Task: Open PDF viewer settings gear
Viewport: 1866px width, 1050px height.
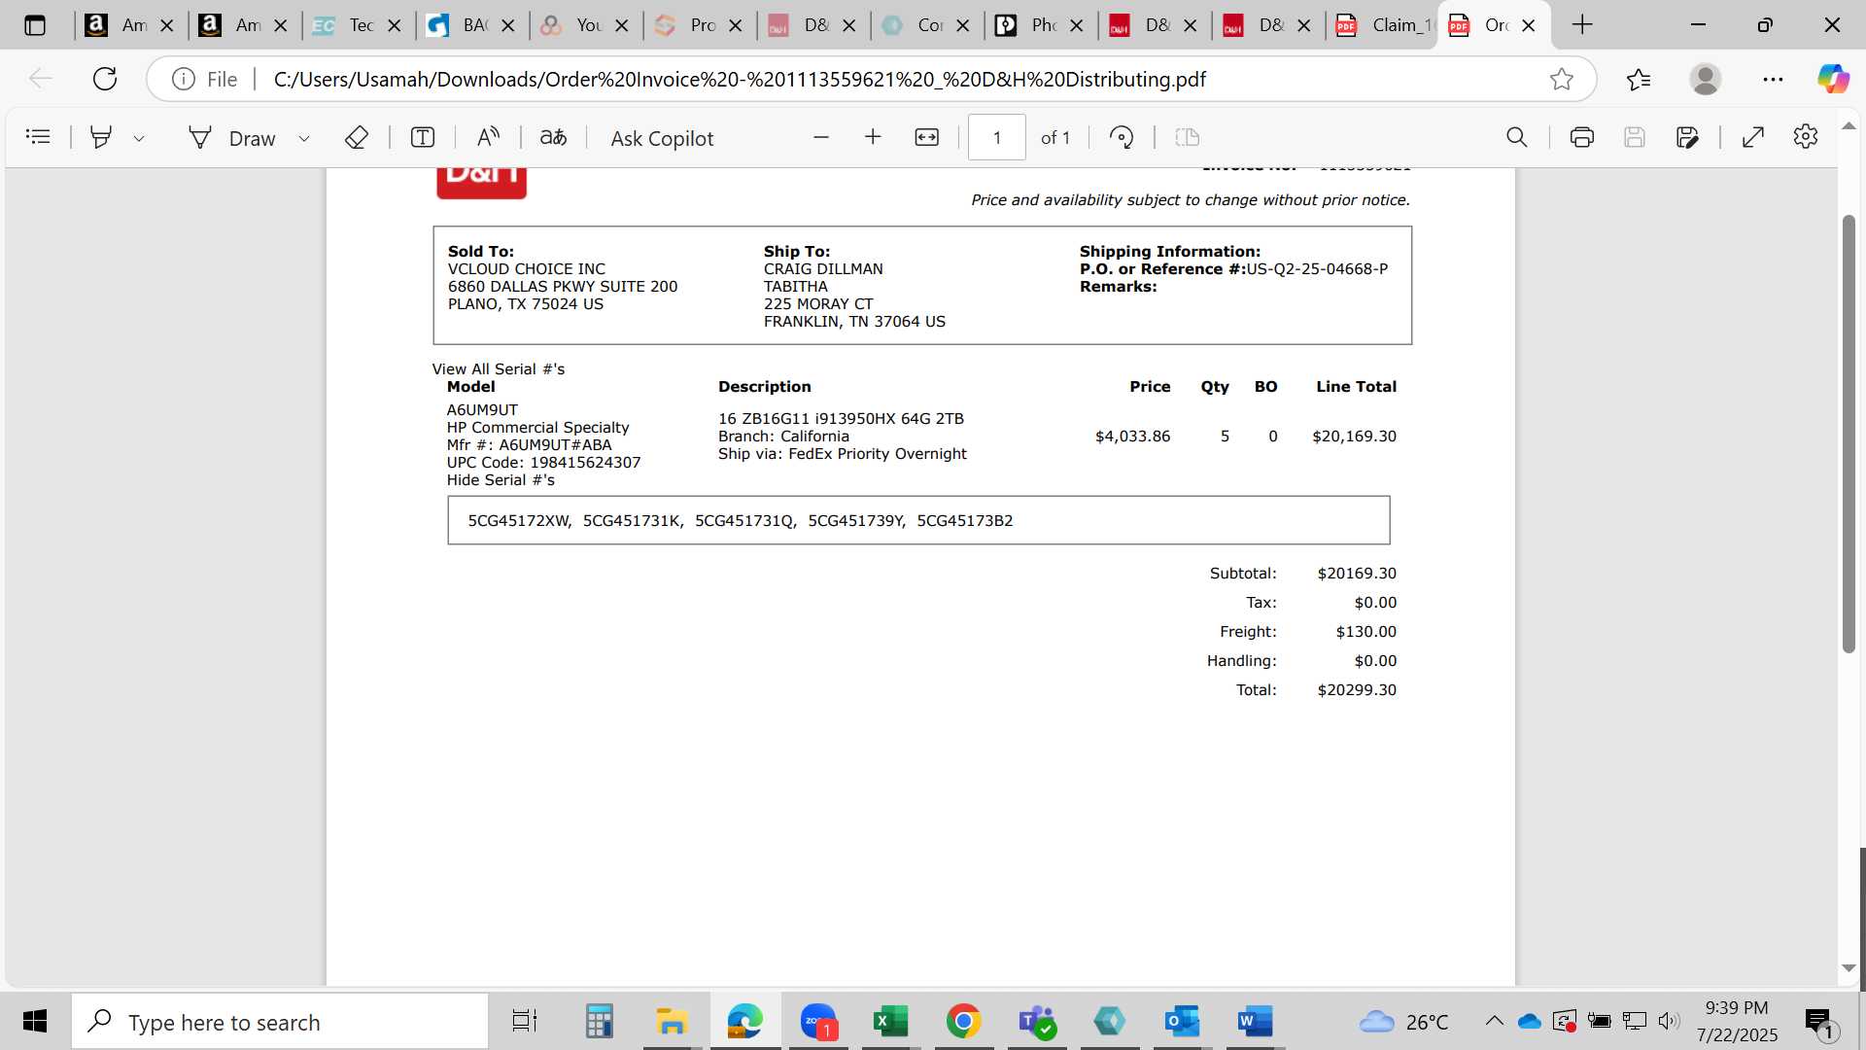Action: (x=1806, y=137)
